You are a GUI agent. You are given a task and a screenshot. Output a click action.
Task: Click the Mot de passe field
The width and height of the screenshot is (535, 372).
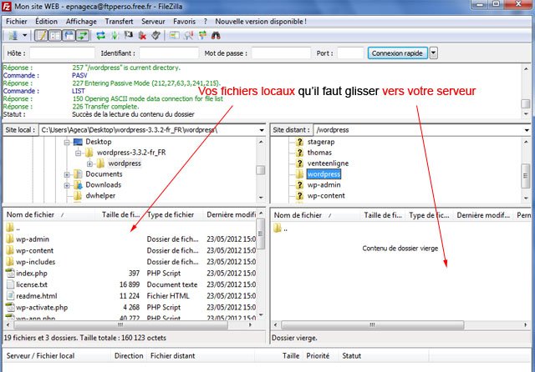(x=281, y=53)
